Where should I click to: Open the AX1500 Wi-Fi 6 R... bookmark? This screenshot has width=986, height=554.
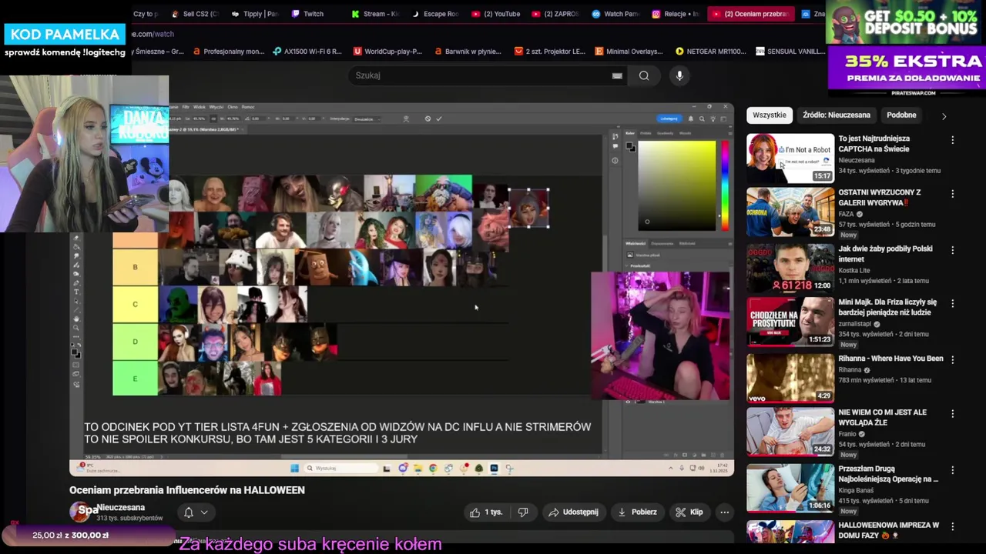coord(307,52)
